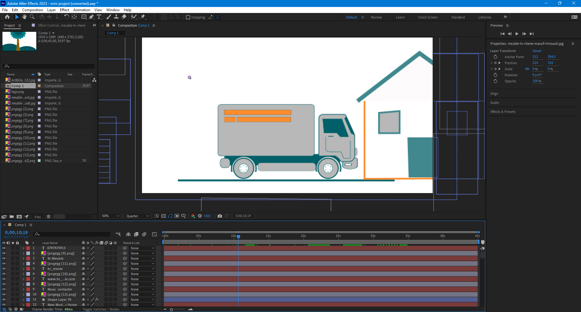
Task: Select the Pen tool
Action: [91, 17]
